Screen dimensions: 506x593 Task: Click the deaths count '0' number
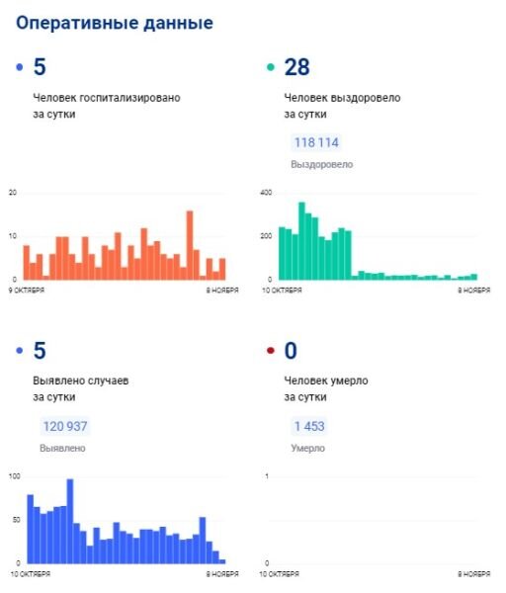coord(291,351)
